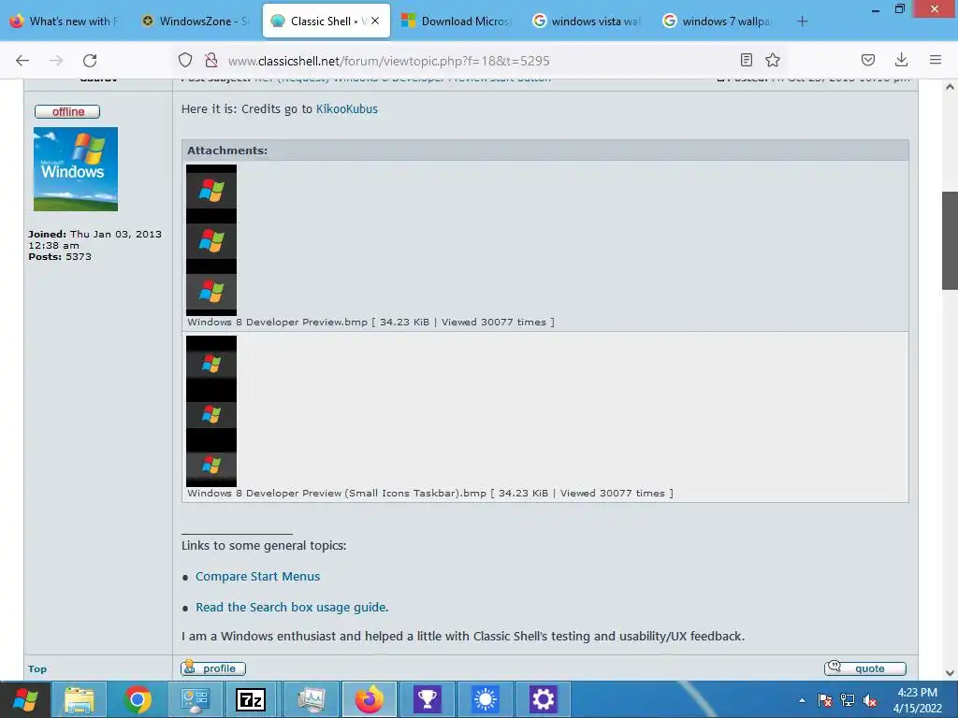Image resolution: width=958 pixels, height=718 pixels.
Task: Switch to windows vista wallpaper tab
Action: coord(587,22)
